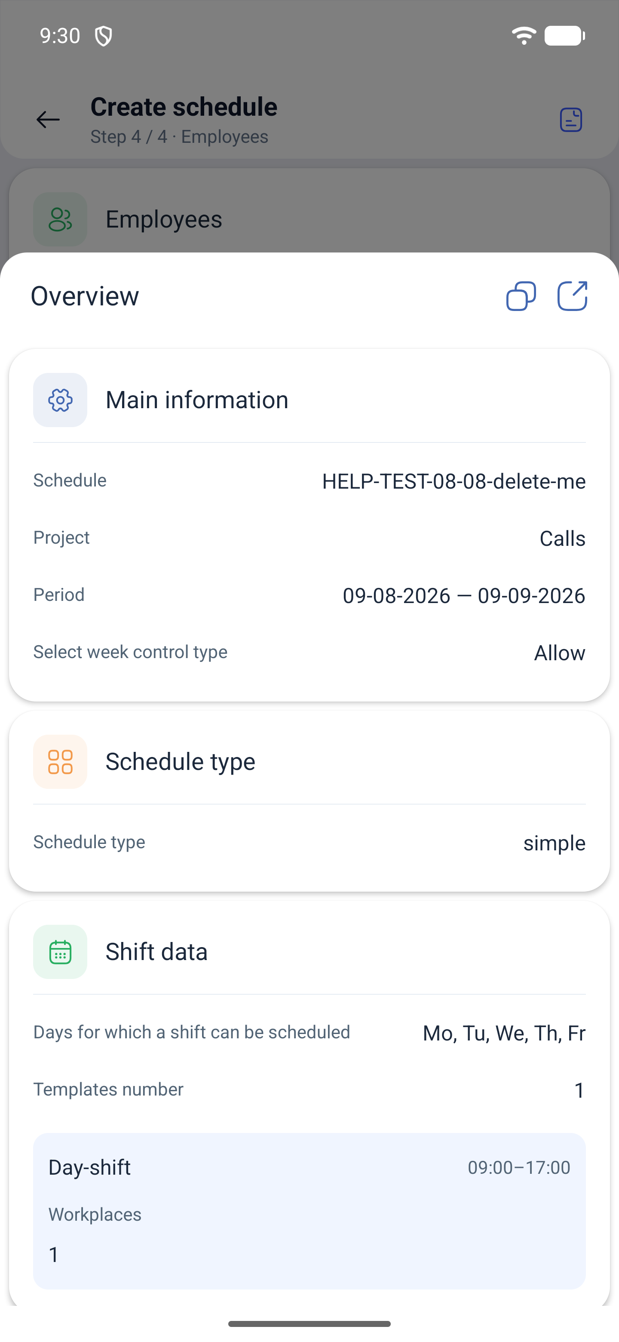Screen dimensions: 619x1342
Task: Open the document overview icon in header
Action: (x=570, y=120)
